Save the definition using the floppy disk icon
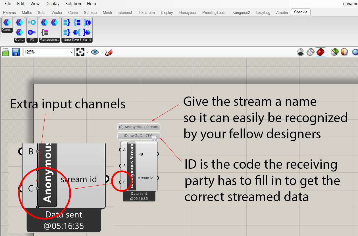 [x=16, y=52]
